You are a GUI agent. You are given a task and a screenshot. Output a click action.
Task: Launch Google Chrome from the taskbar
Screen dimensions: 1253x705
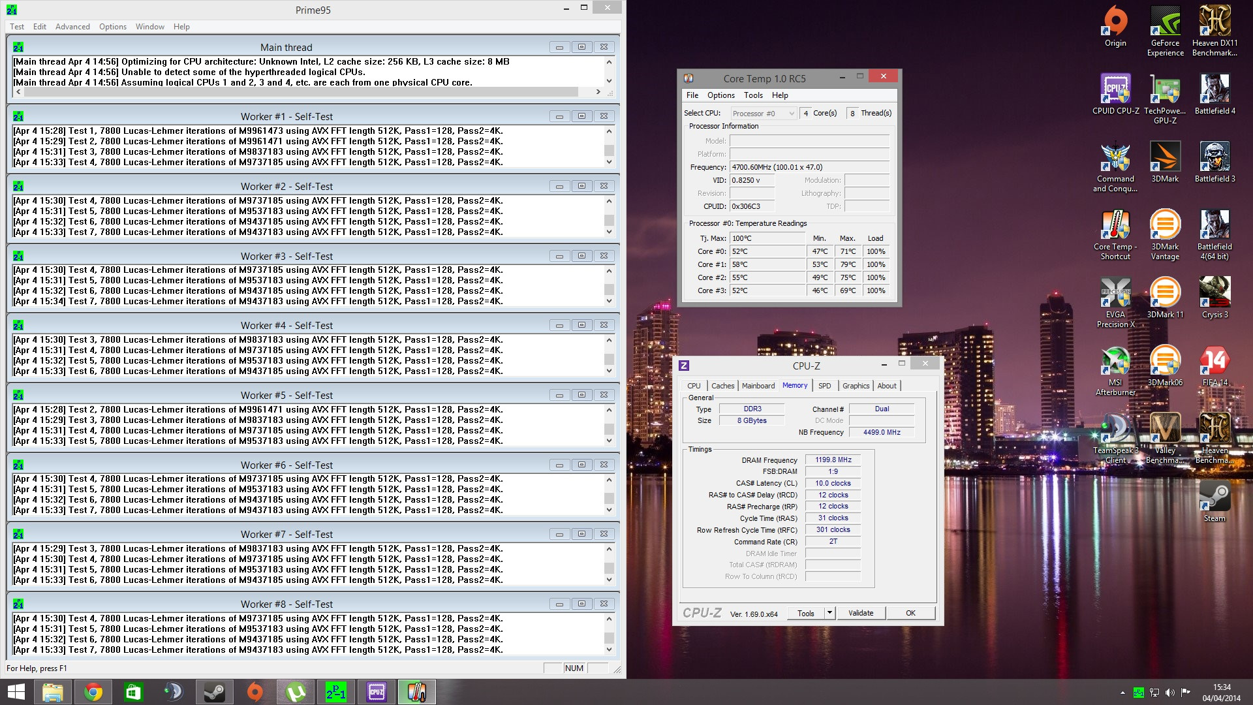pyautogui.click(x=93, y=692)
